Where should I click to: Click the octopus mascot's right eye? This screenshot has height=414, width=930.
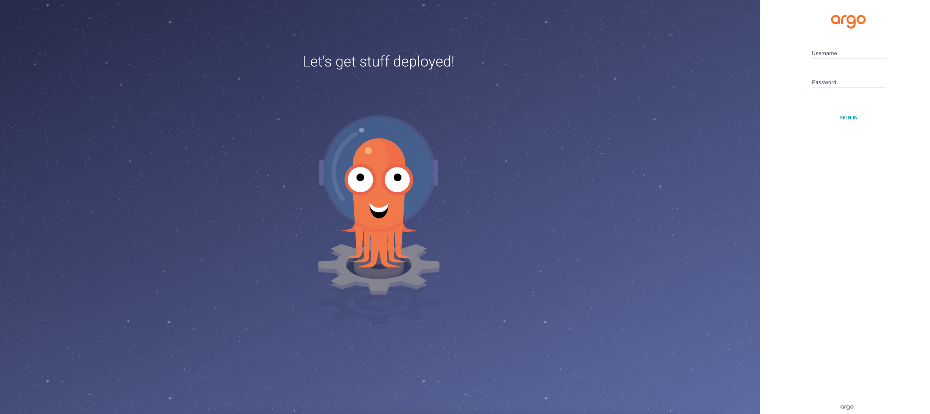coord(397,179)
